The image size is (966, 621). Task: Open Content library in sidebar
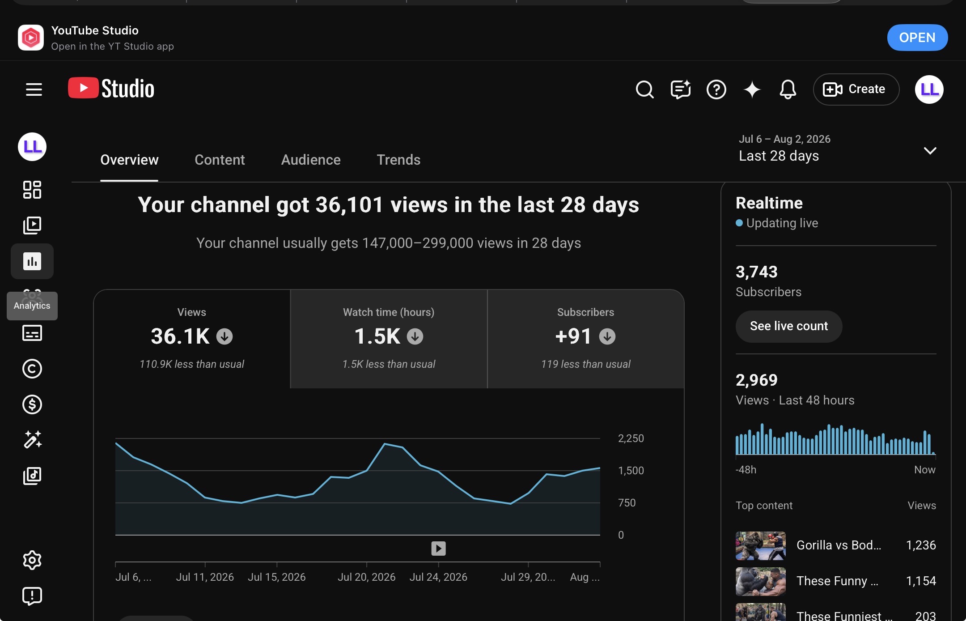(32, 225)
